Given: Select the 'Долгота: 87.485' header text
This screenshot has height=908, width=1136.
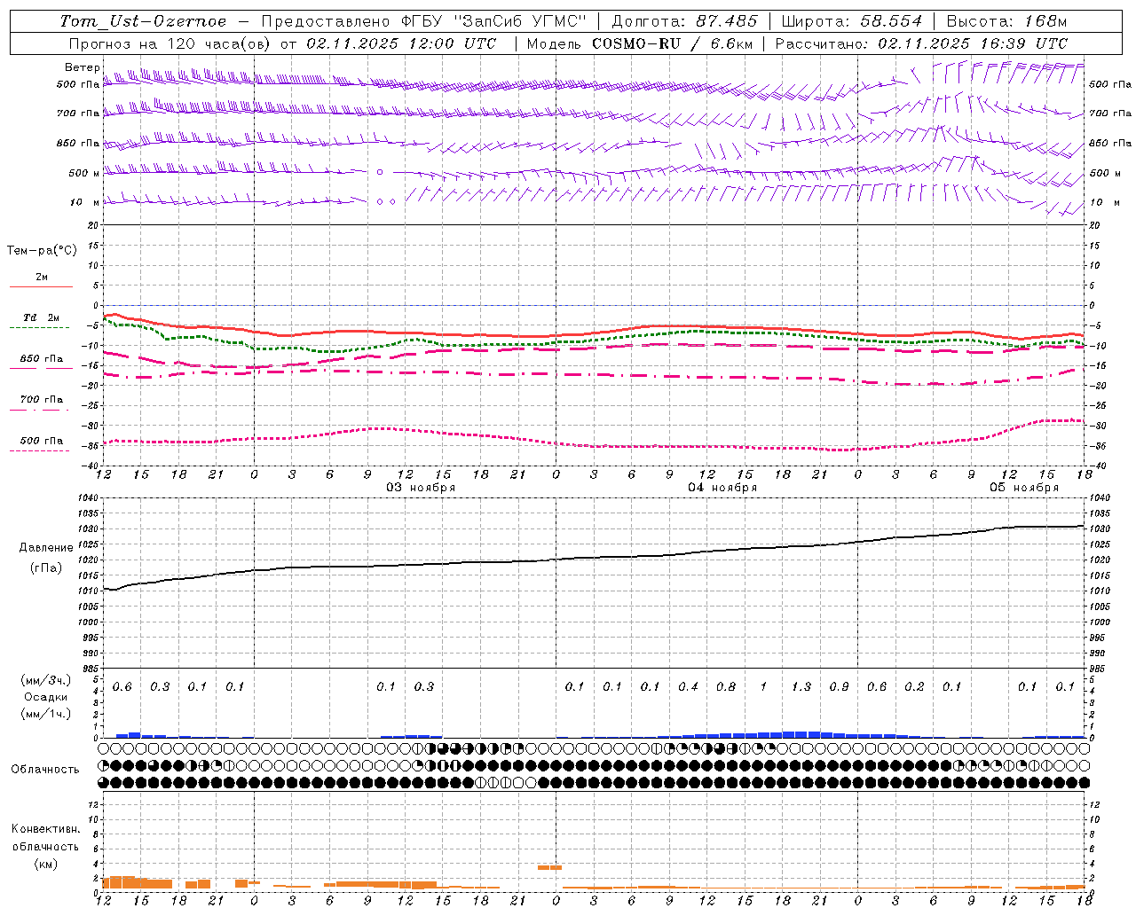Looking at the screenshot, I should pyautogui.click(x=685, y=21).
